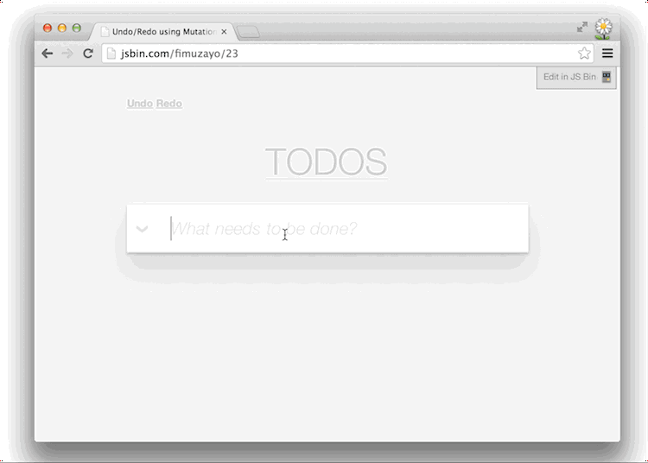Open the Chrome hamburger menu
The width and height of the screenshot is (648, 463).
(x=607, y=54)
